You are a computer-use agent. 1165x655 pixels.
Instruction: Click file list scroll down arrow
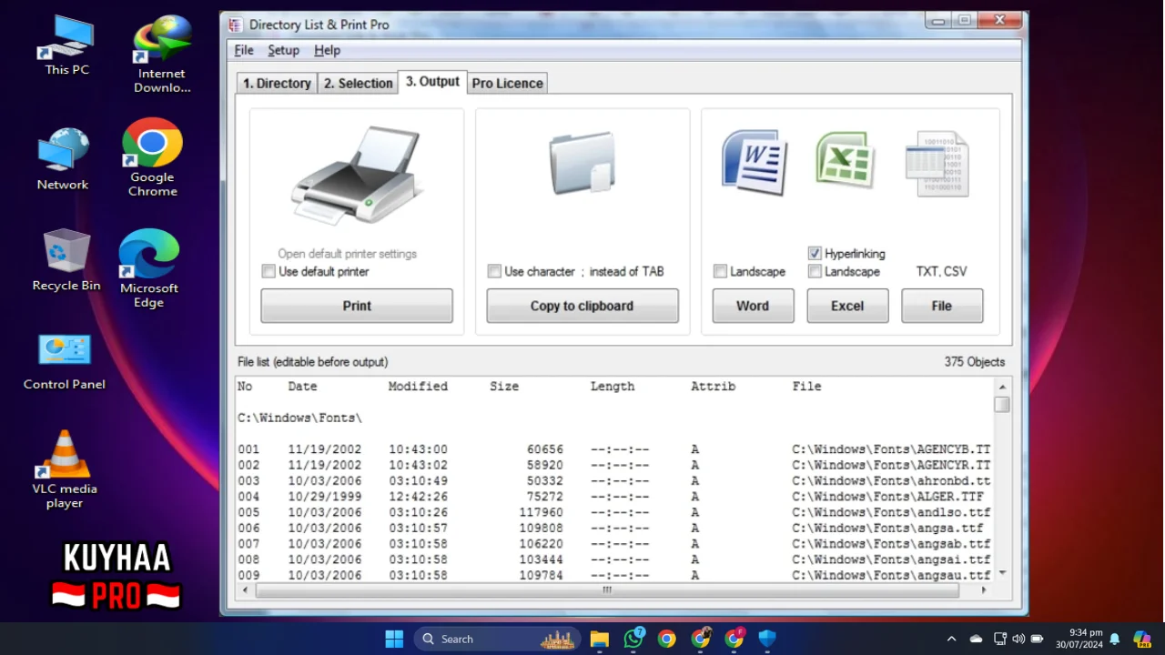point(1002,572)
